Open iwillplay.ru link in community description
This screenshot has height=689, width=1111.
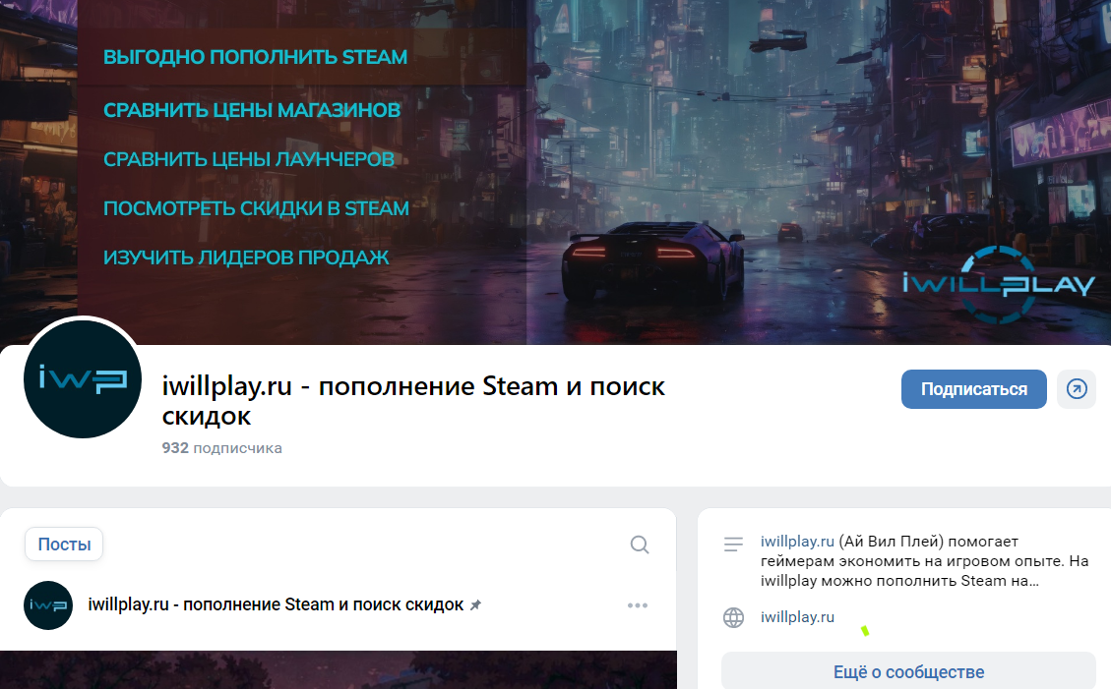[797, 542]
